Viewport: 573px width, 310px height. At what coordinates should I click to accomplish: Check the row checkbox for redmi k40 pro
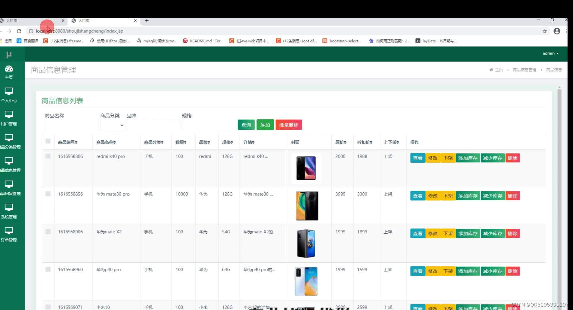pyautogui.click(x=48, y=156)
